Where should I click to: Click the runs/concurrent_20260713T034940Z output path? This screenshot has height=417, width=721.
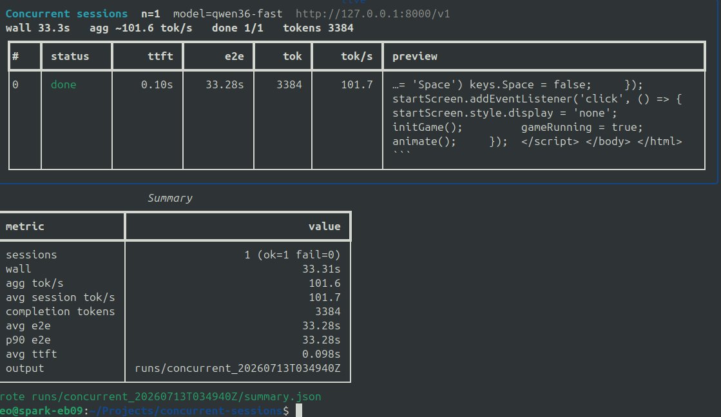click(x=238, y=368)
